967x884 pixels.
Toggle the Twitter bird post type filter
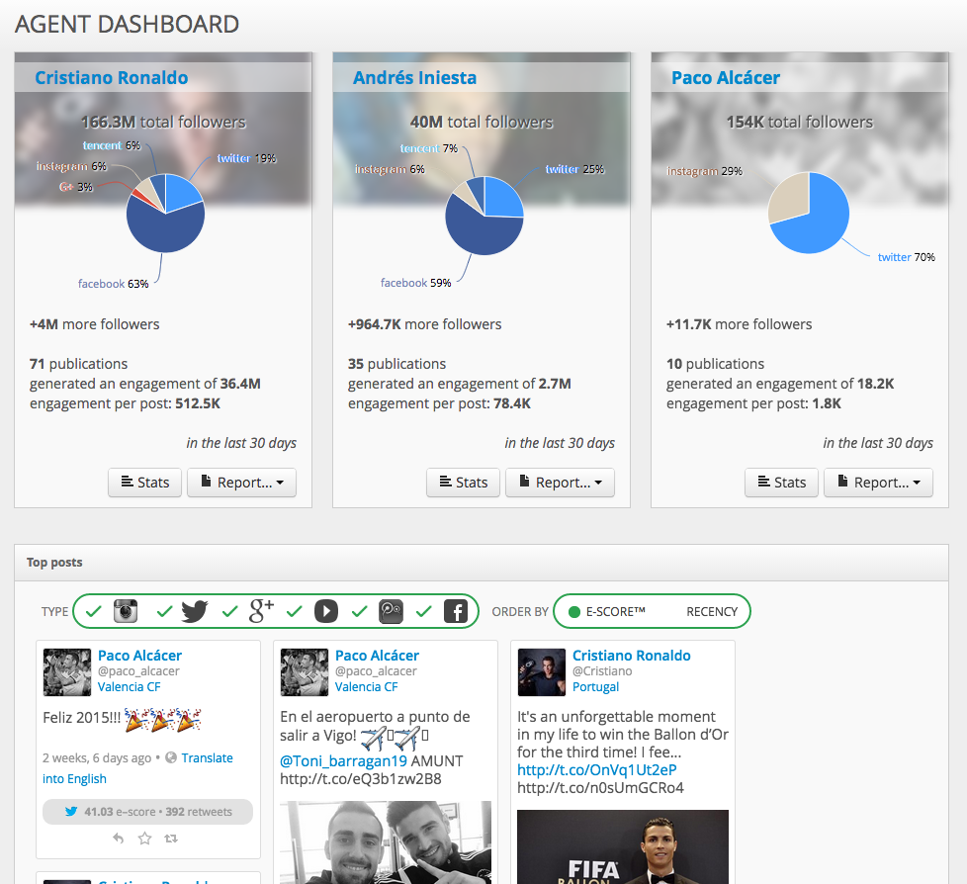194,611
